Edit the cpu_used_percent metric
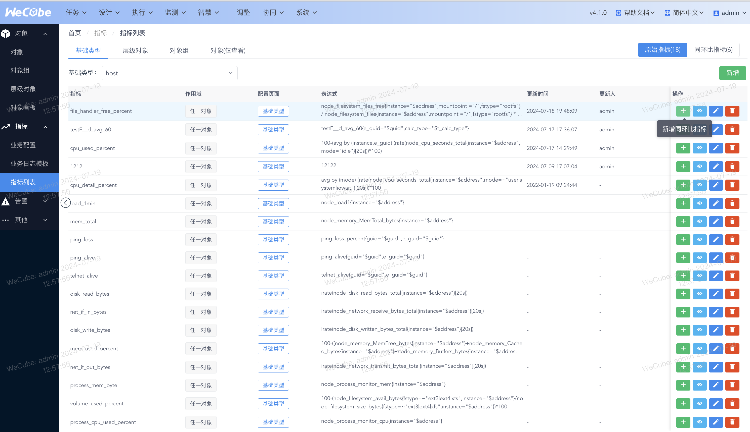This screenshot has height=432, width=750. [716, 148]
